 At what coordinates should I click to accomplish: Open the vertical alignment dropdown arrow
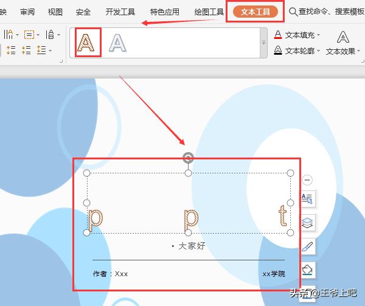58,35
